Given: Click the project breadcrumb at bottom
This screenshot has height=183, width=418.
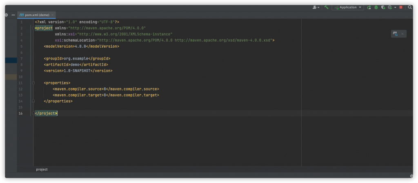Looking at the screenshot, I should (x=42, y=169).
